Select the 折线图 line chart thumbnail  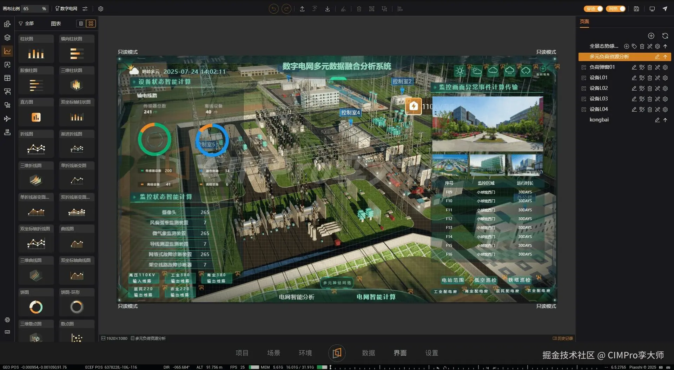click(x=36, y=144)
